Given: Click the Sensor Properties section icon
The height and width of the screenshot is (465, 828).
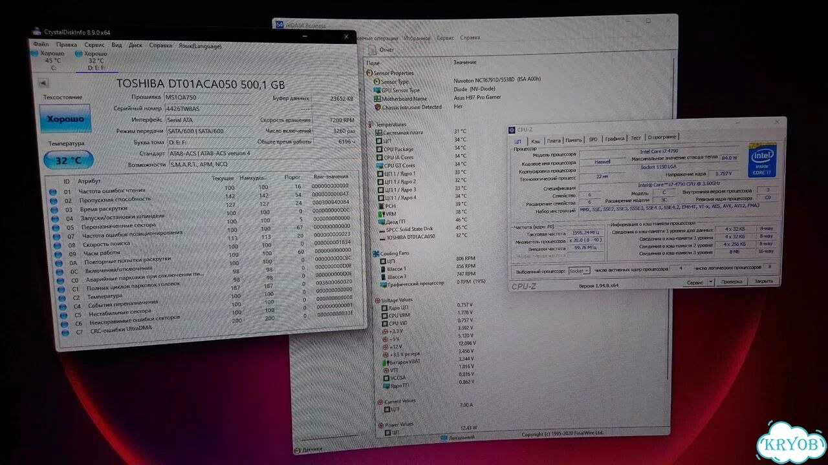Looking at the screenshot, I should click(369, 73).
